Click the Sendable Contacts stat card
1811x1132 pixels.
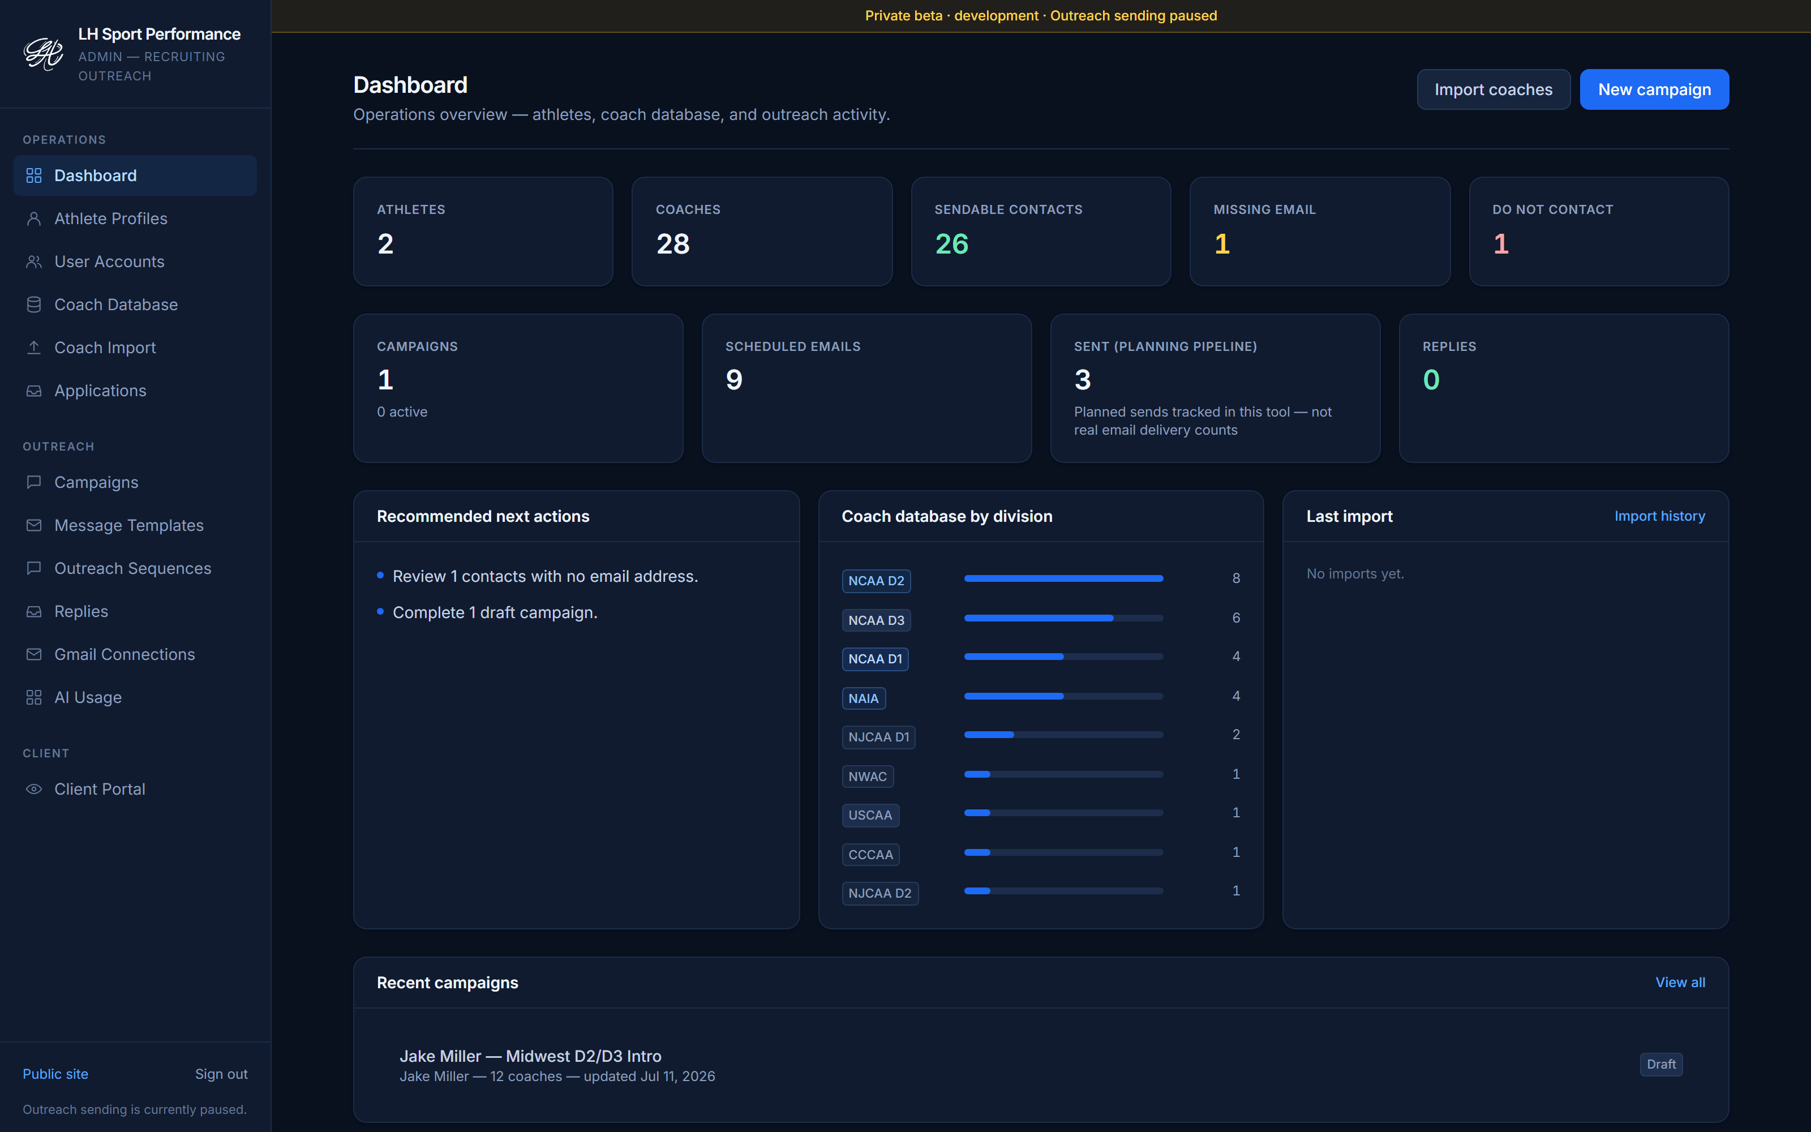click(x=1041, y=231)
